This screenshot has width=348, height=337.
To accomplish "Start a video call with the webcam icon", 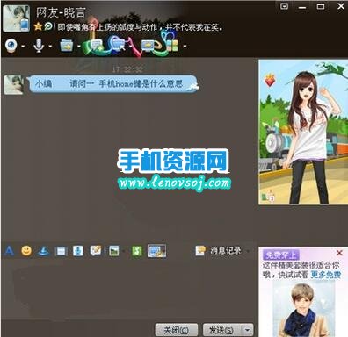I will [11, 46].
